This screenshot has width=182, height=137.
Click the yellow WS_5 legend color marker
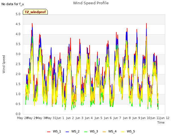(123, 132)
